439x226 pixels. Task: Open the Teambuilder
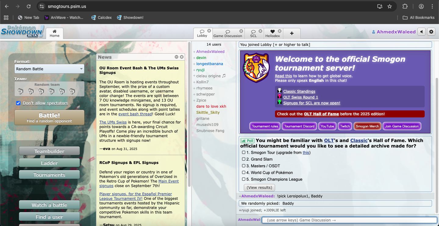point(49,151)
